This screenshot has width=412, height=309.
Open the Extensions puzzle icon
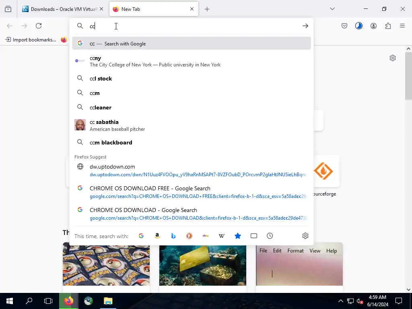click(x=388, y=26)
